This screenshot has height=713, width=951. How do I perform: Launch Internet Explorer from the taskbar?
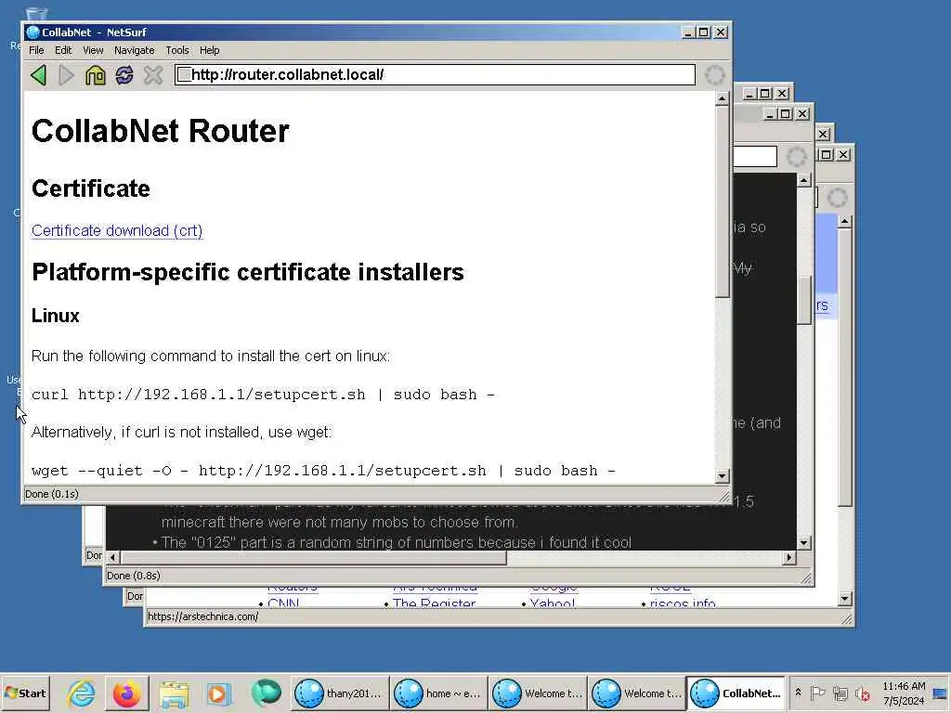point(82,693)
